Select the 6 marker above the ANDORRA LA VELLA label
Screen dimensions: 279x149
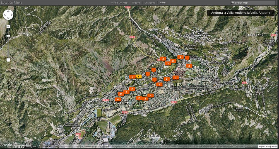118,99
